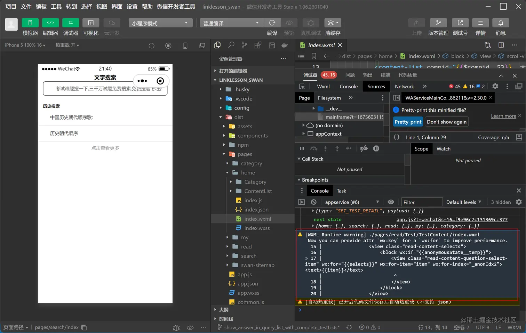Collapse the Call Stack section
Viewport: 526px width, 333px height.
pyautogui.click(x=299, y=159)
